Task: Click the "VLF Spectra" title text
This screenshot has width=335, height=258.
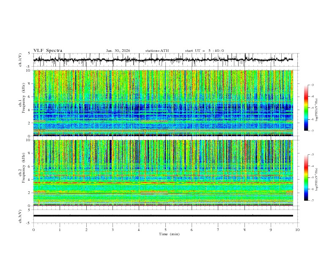Action: click(x=48, y=51)
